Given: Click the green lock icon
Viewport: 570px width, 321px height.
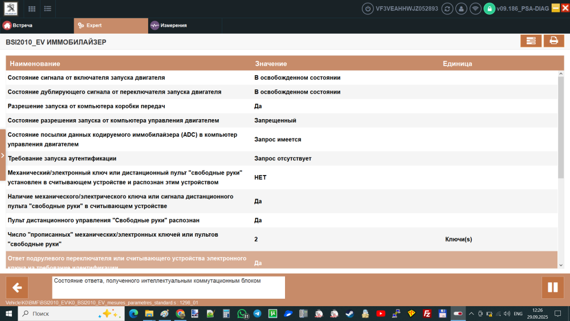Looking at the screenshot, I should coord(489,9).
